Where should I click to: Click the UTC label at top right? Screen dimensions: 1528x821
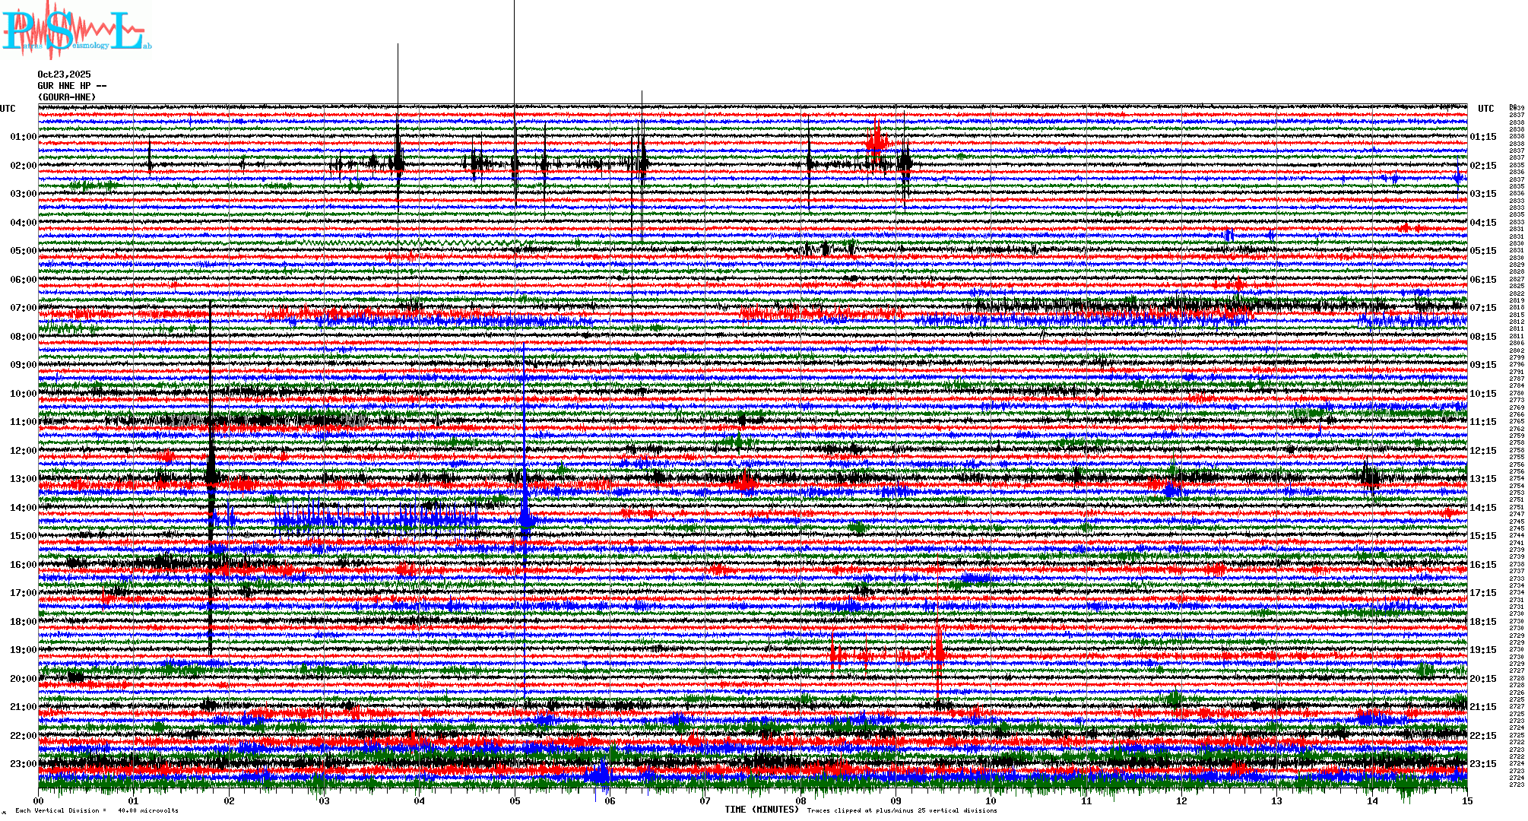click(x=1485, y=109)
